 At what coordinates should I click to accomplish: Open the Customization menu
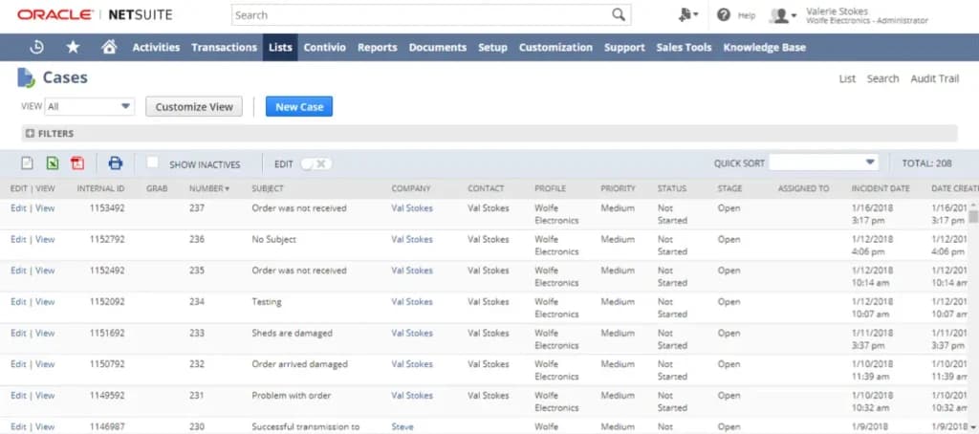coord(555,47)
